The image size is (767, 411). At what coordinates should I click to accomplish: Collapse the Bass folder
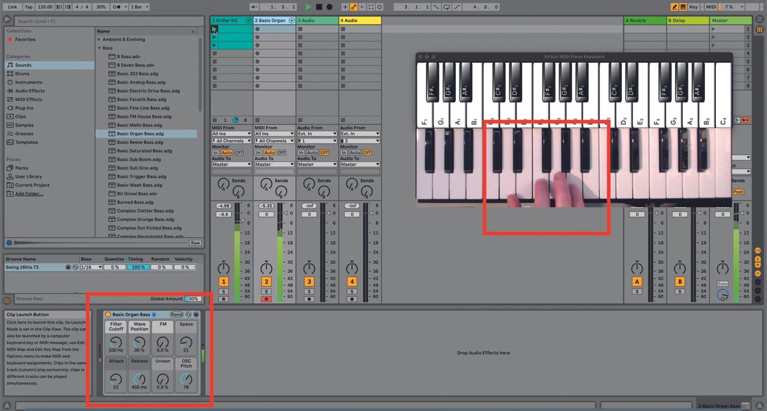[99, 48]
